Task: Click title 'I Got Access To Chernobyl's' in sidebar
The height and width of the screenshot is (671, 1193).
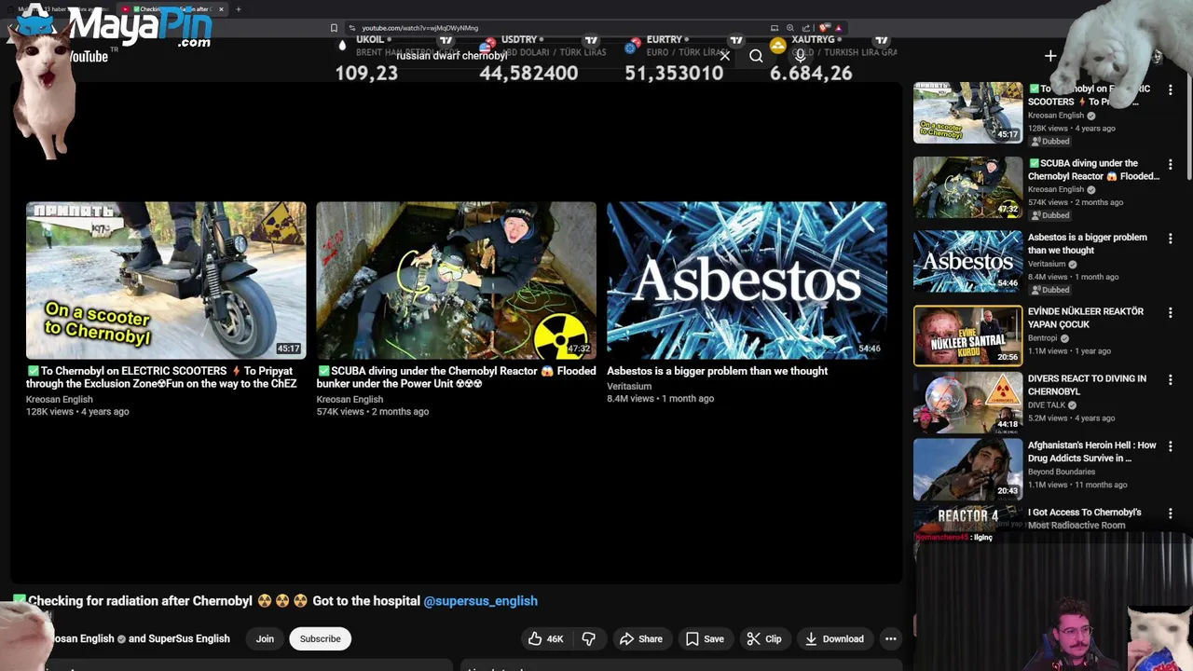Action: tap(1084, 518)
